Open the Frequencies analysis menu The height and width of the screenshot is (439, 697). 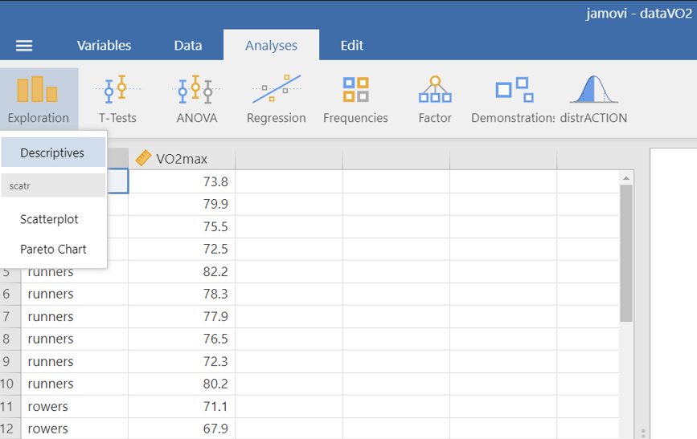pos(355,99)
